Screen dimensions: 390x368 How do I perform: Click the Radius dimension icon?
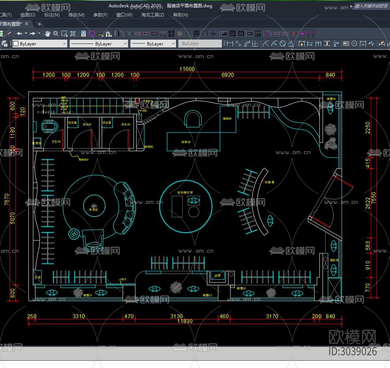click(266, 44)
